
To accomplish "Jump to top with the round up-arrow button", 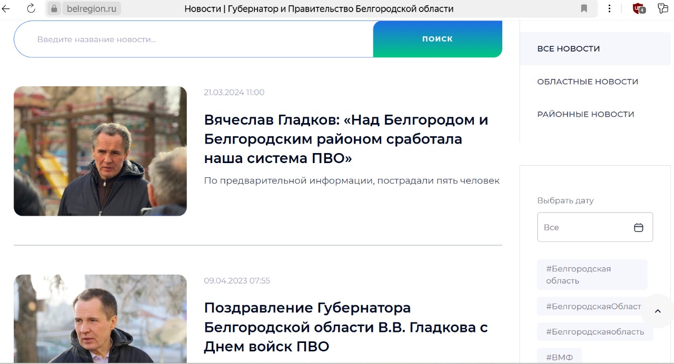I will click(658, 311).
